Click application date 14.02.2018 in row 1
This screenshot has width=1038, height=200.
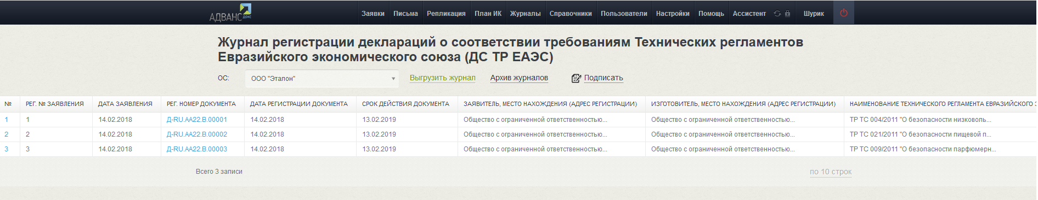pyautogui.click(x=115, y=120)
